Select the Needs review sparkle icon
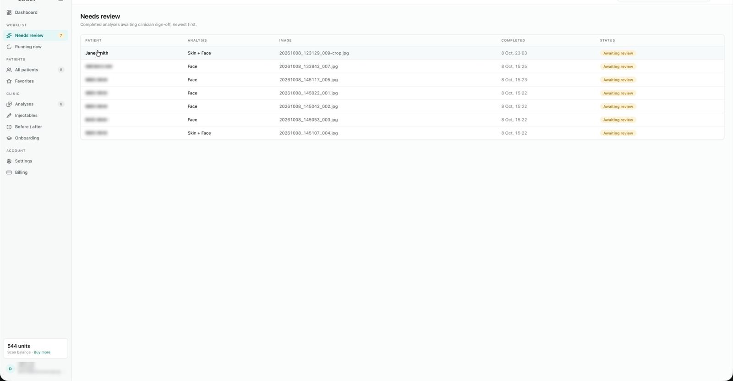 click(x=9, y=35)
